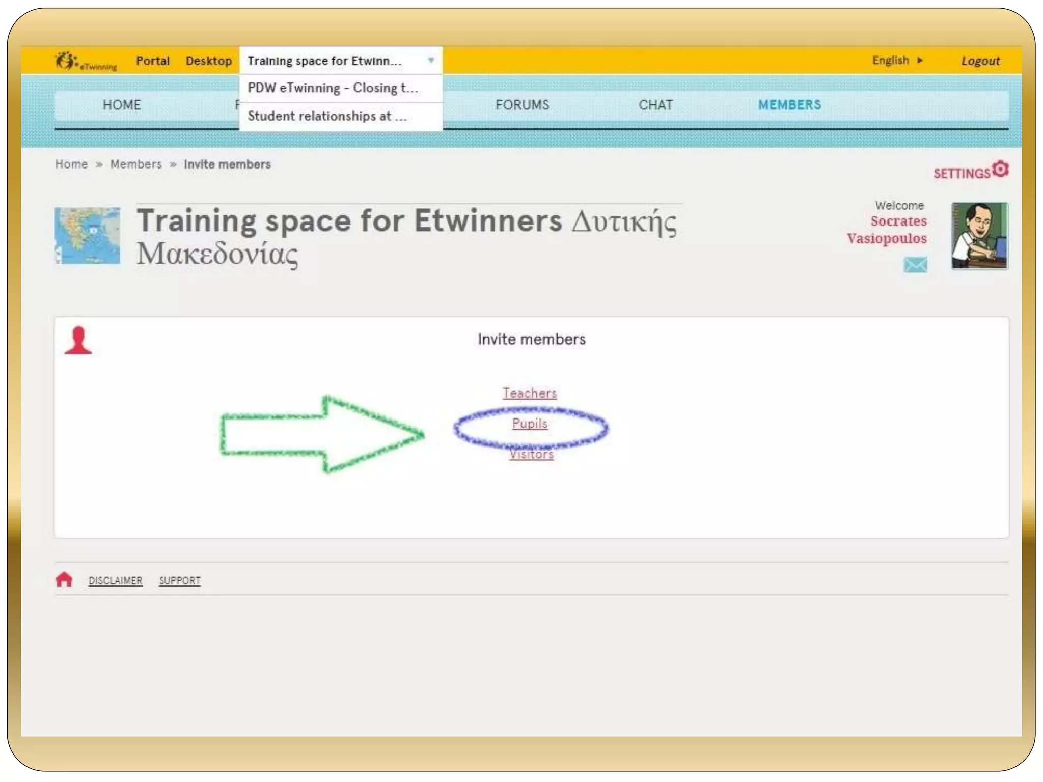Click the red member silhouette icon

tap(78, 341)
